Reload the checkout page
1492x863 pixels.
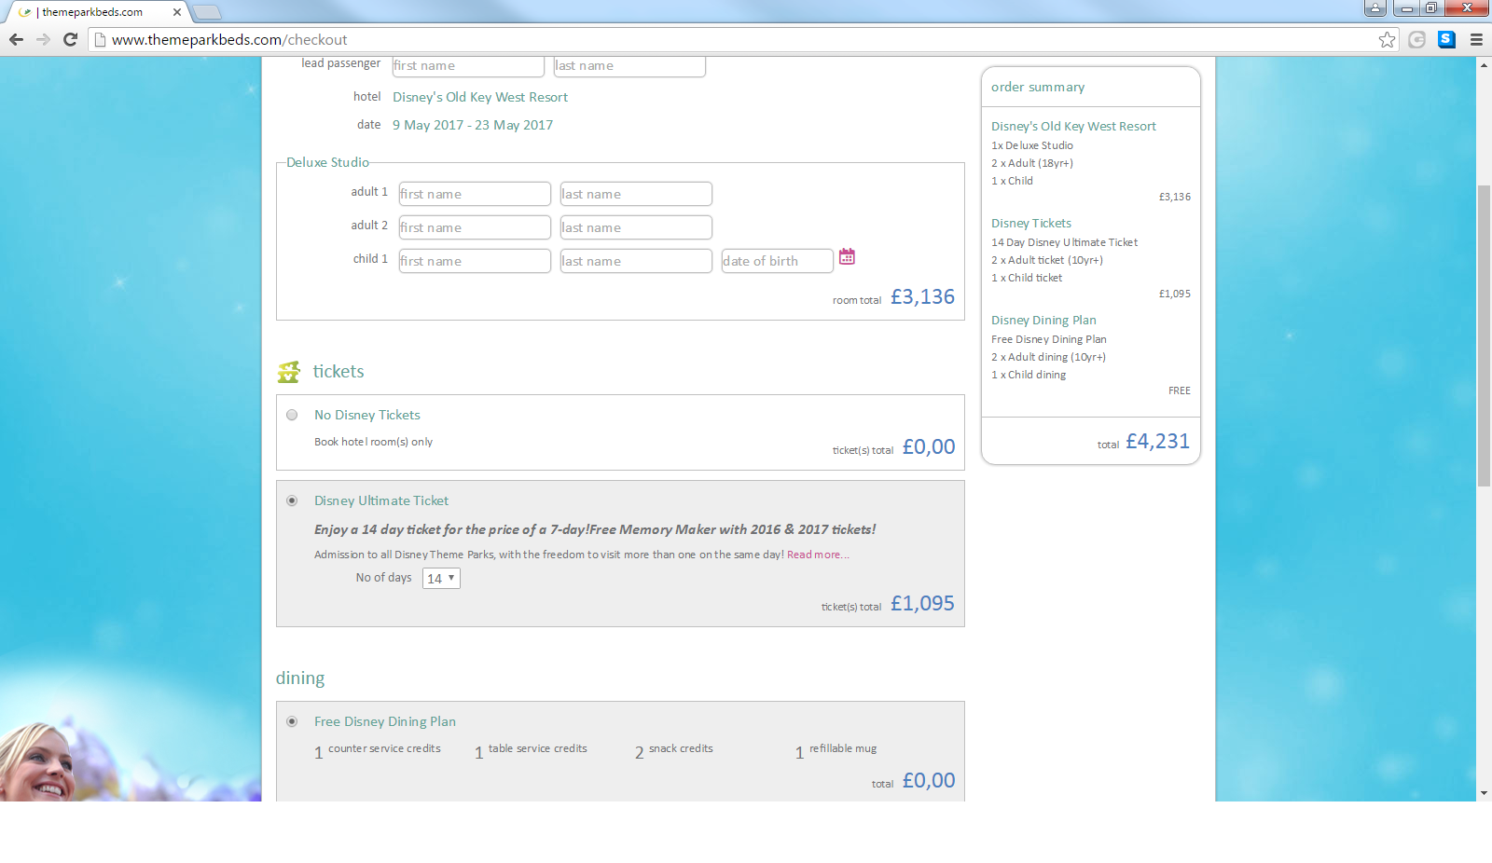point(70,39)
